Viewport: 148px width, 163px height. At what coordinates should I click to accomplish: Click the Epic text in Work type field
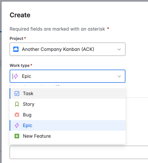[26, 76]
